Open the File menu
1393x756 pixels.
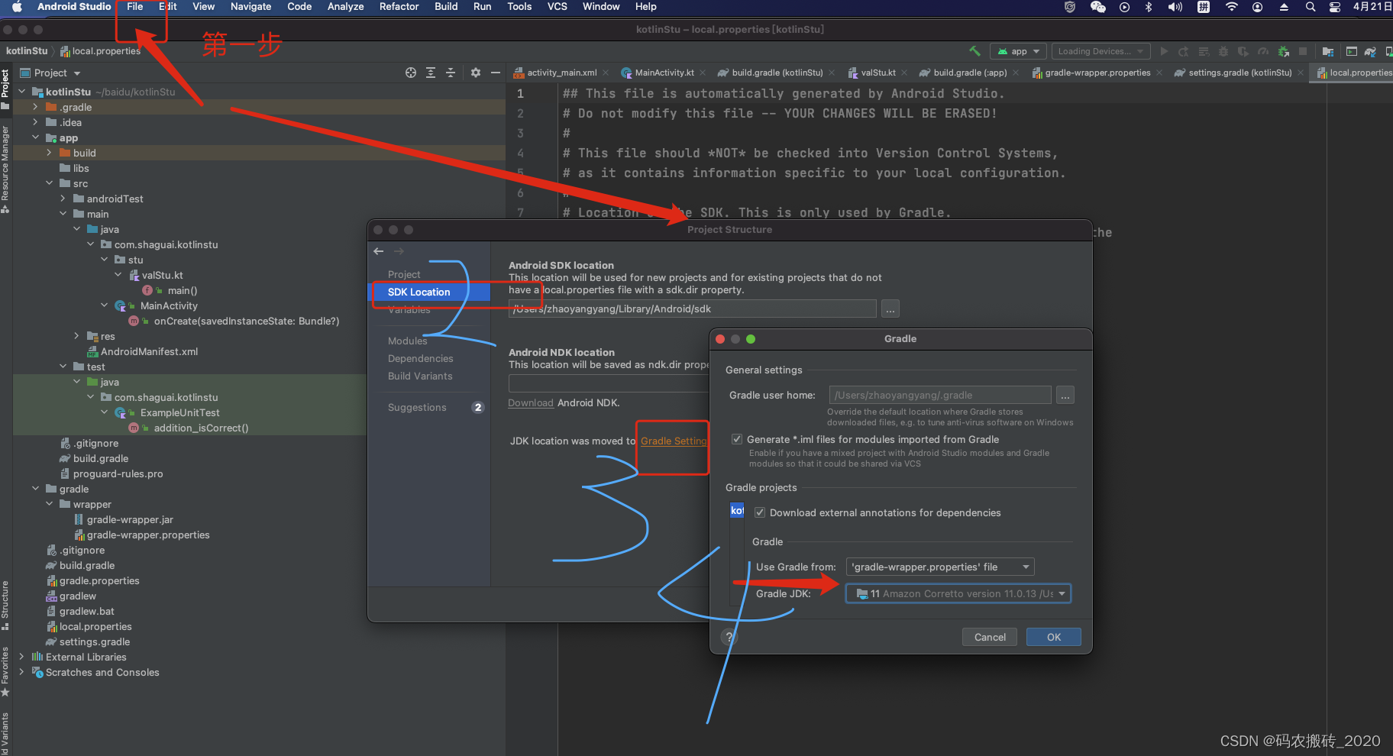tap(135, 7)
